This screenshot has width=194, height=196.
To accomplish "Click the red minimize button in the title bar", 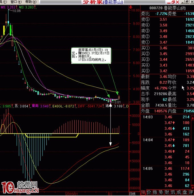I will click(x=169, y=2).
